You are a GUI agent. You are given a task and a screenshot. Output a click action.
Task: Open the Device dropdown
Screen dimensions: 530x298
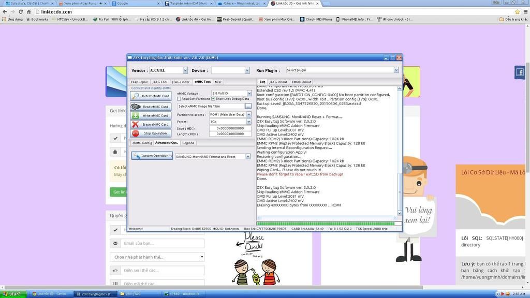[247, 70]
